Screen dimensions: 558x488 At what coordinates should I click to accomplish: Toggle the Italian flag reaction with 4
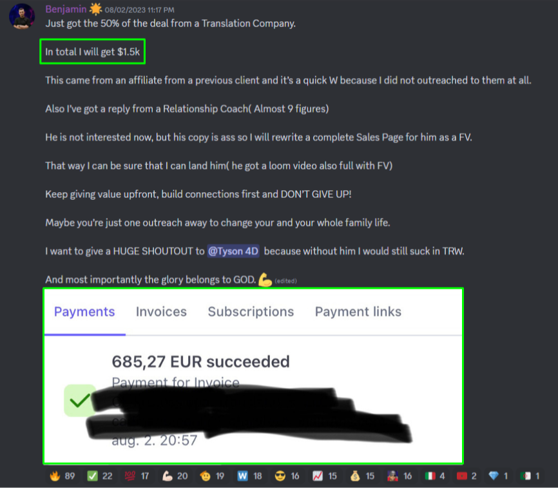436,476
